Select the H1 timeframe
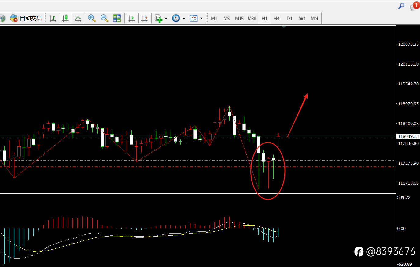Screen dimensions: 420x267 (x=264, y=18)
